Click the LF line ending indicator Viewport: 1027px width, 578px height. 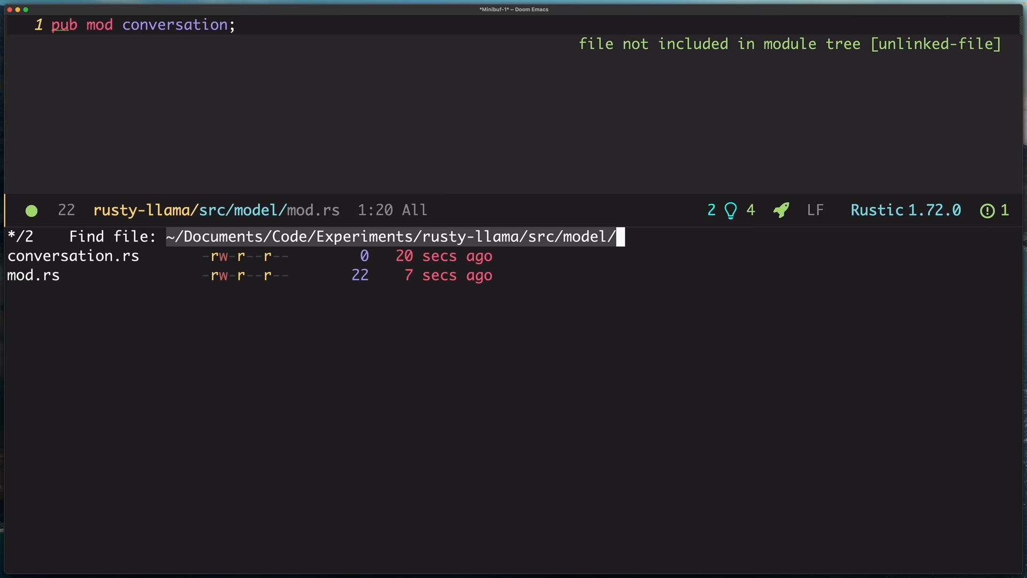click(815, 210)
